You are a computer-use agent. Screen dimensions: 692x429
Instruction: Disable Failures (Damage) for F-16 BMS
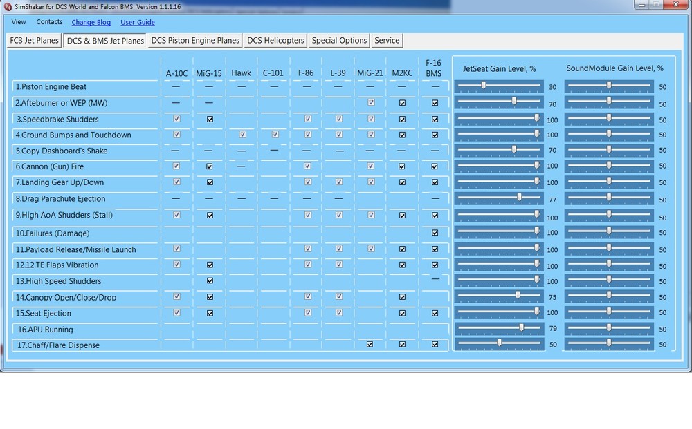click(x=435, y=233)
